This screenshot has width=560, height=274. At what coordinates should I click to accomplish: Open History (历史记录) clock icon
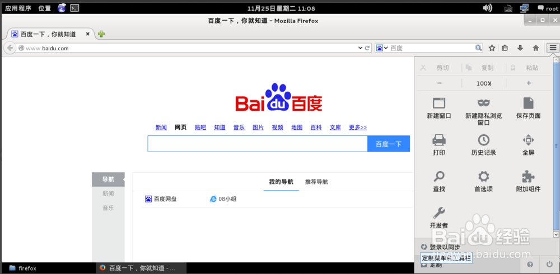484,140
